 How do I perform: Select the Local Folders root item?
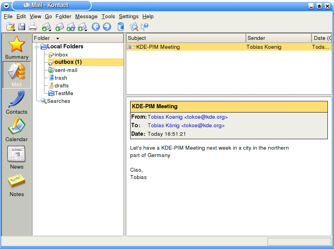pyautogui.click(x=62, y=46)
